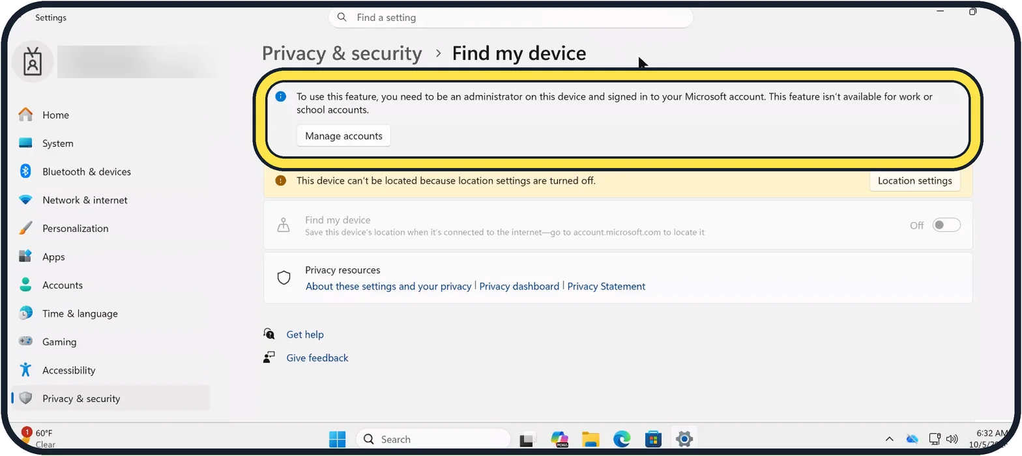
Task: Go back to Privacy & security breadcrumb
Action: coord(342,53)
